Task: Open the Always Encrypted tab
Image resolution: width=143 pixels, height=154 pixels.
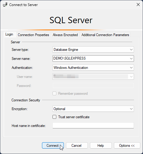Action: point(65,35)
